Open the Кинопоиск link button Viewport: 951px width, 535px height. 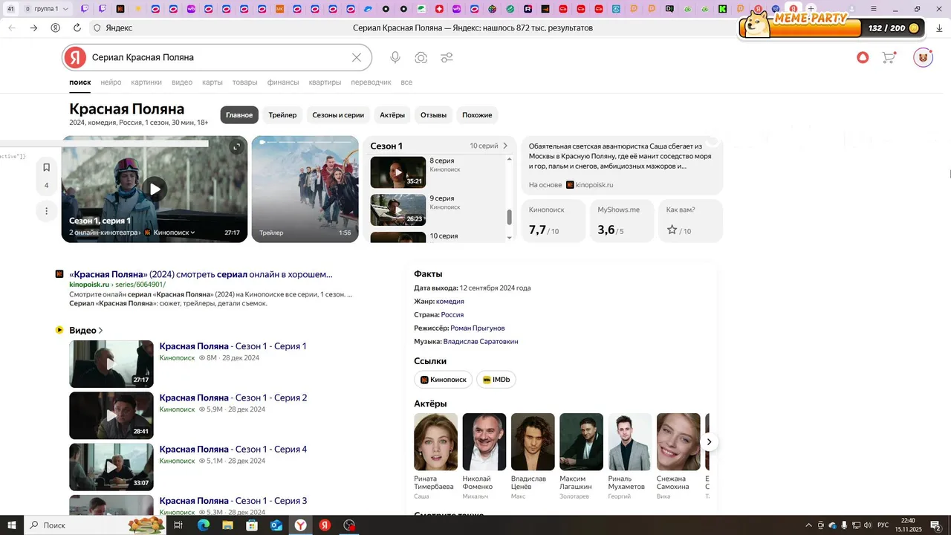[x=444, y=380]
